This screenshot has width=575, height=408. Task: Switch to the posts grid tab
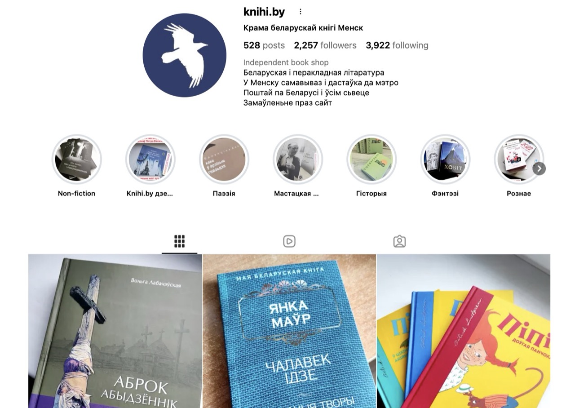180,241
